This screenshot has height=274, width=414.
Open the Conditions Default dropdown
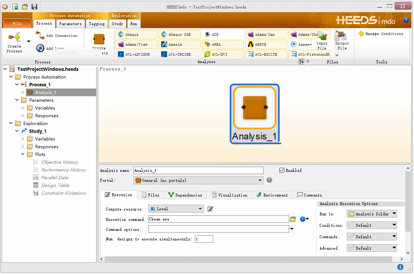[x=372, y=225]
